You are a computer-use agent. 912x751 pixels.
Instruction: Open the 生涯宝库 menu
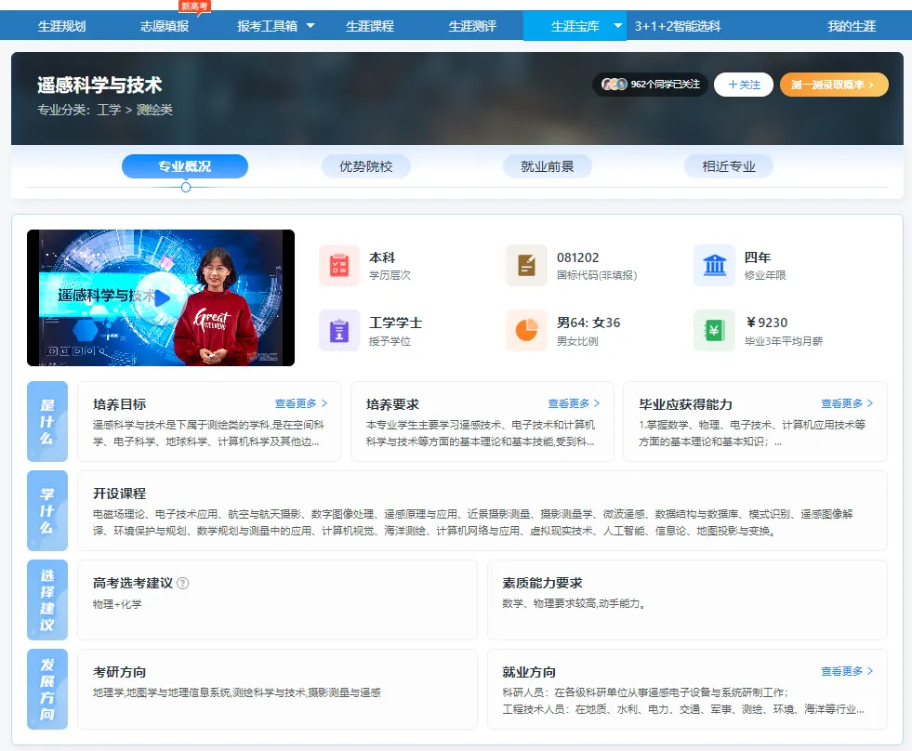point(575,26)
